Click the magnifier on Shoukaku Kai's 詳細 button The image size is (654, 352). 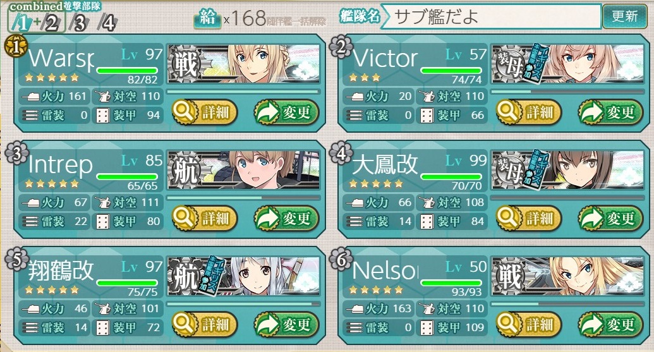185,324
